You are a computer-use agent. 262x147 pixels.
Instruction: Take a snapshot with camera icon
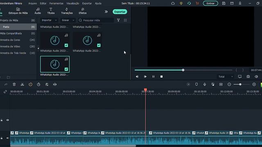(248, 76)
